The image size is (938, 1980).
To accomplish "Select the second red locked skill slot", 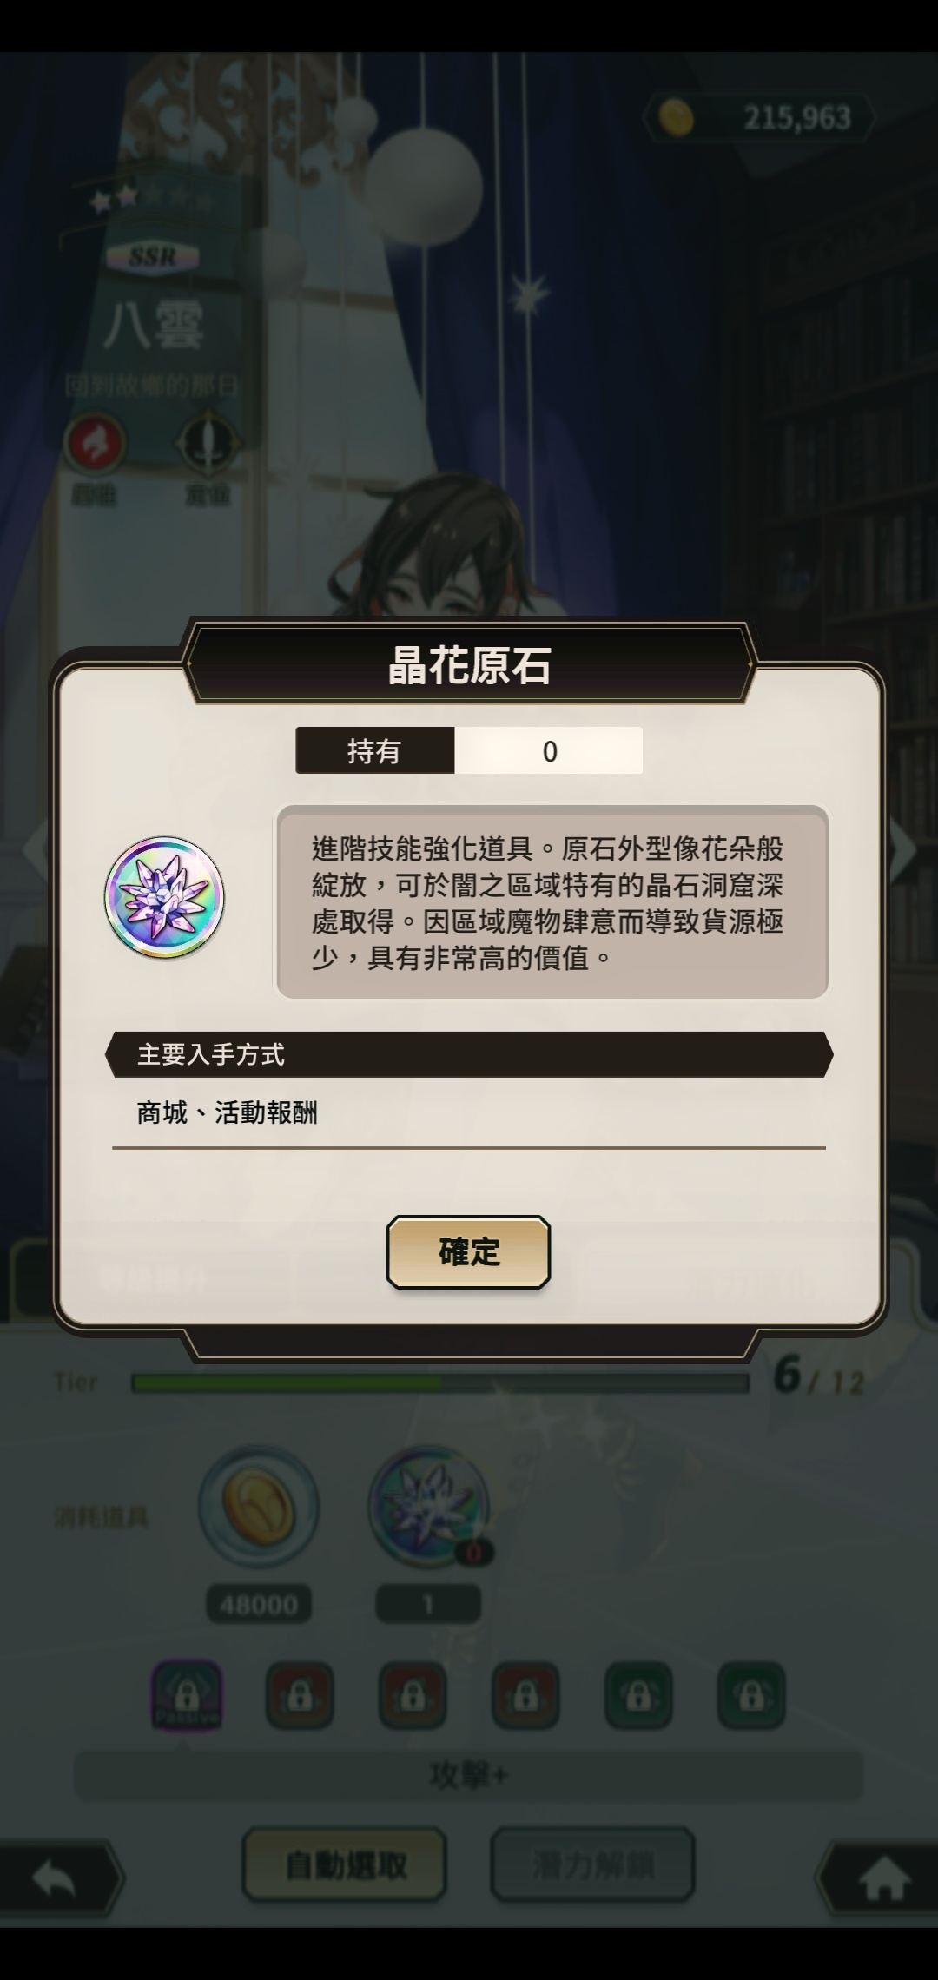I will pos(413,1694).
